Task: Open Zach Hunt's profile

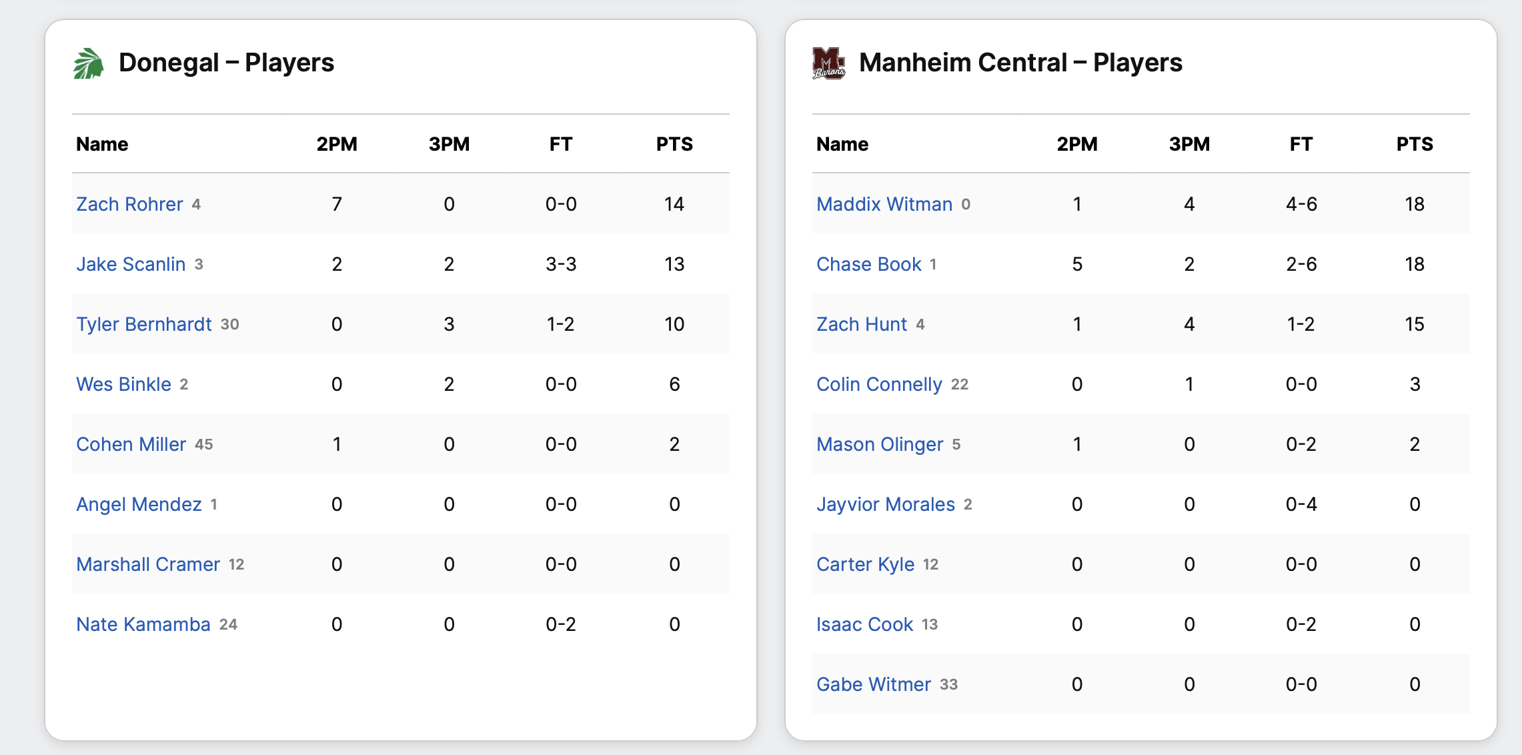Action: click(x=861, y=324)
